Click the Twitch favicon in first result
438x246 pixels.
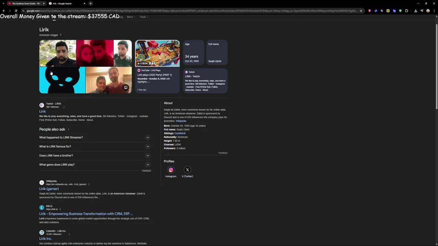point(42,105)
